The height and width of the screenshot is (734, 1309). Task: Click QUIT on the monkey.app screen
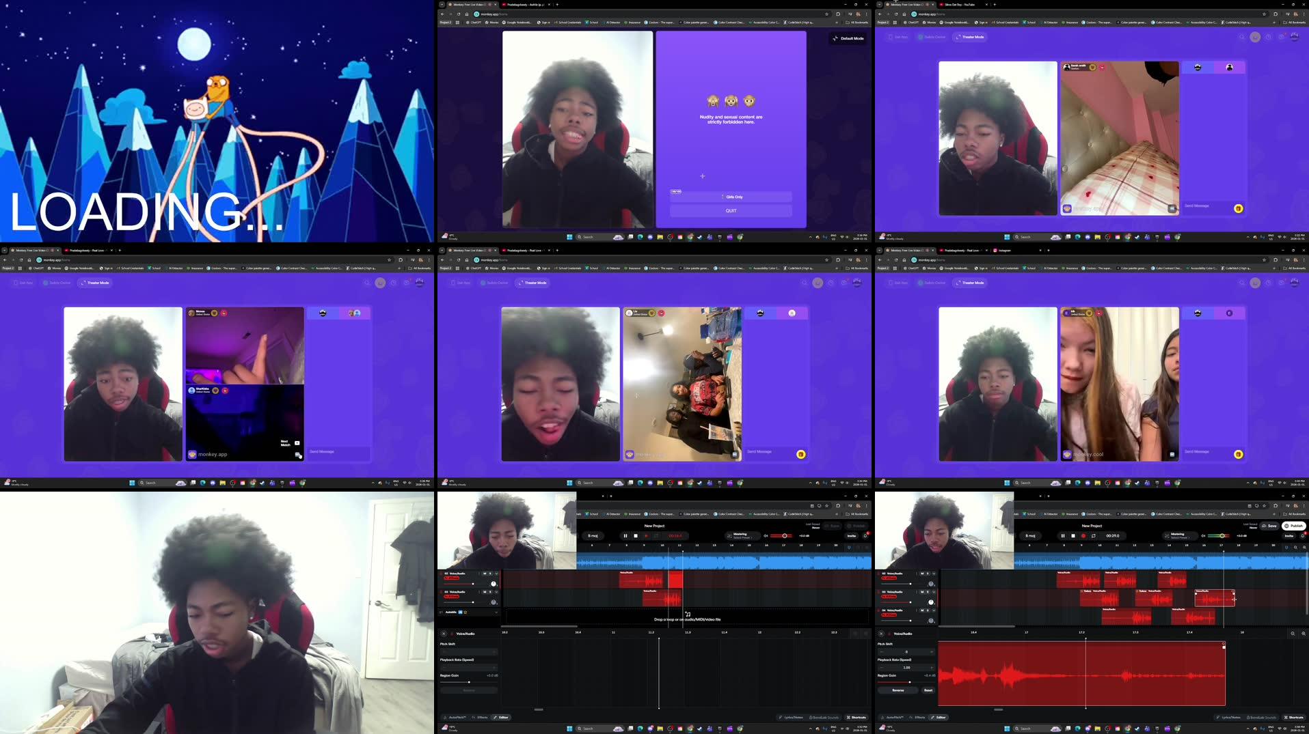(x=731, y=210)
